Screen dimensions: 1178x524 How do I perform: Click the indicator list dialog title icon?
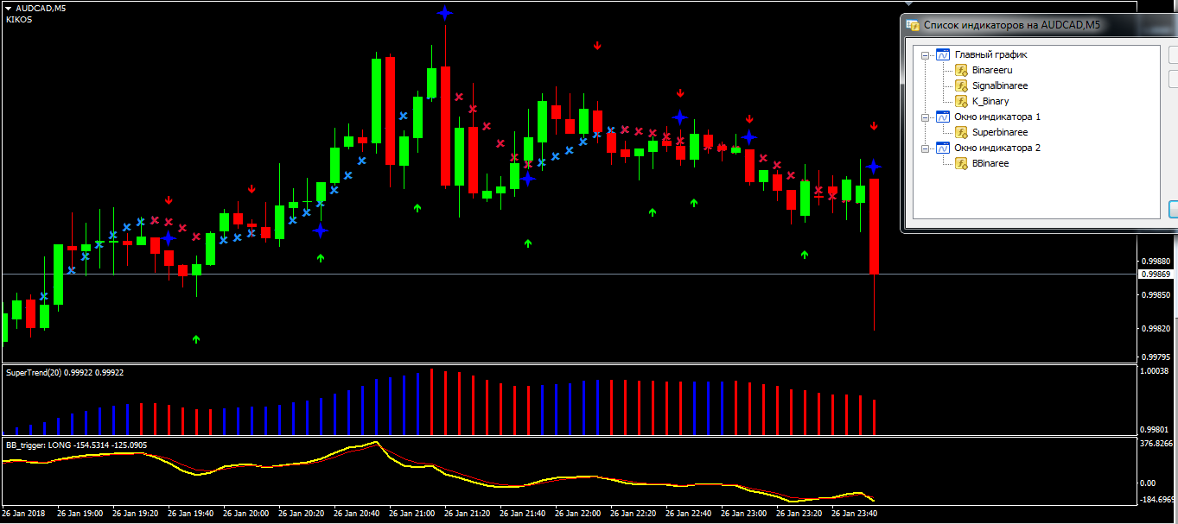coord(913,25)
